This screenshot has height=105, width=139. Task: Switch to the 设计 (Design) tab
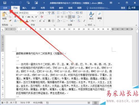pyautogui.click(x=34, y=8)
